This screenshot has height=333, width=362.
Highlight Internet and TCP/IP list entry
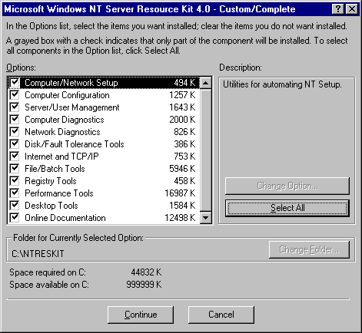(104, 157)
